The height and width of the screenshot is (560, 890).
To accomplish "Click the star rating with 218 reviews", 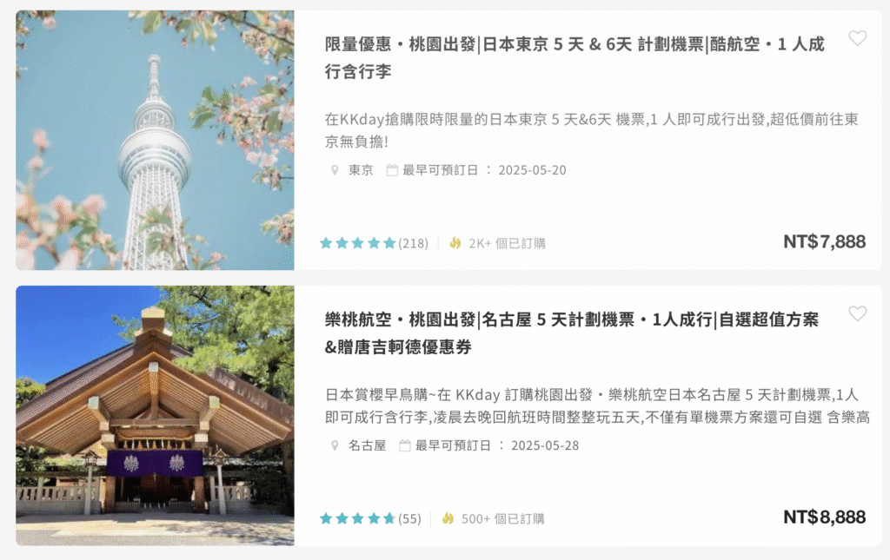I will [357, 243].
